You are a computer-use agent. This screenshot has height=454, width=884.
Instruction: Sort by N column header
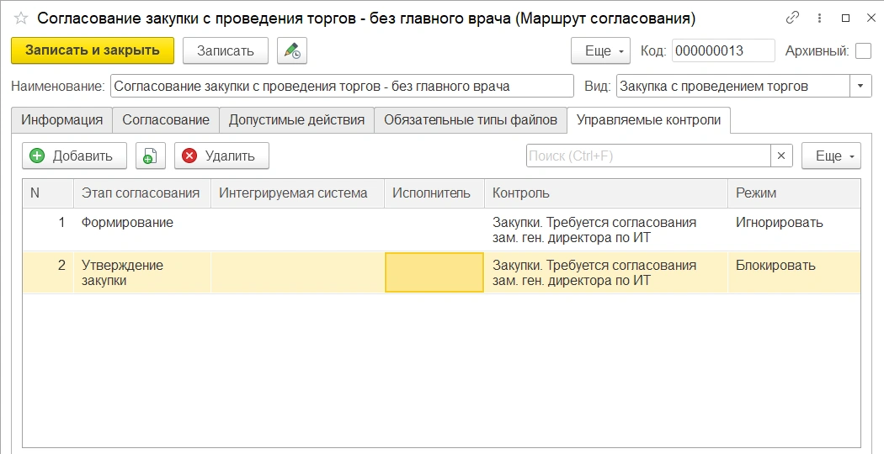(x=48, y=193)
